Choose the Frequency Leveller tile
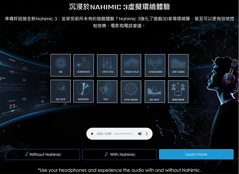This screenshot has width=239, height=174. point(131,65)
